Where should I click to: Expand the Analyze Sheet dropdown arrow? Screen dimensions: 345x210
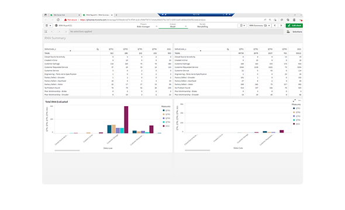(x=186, y=27)
